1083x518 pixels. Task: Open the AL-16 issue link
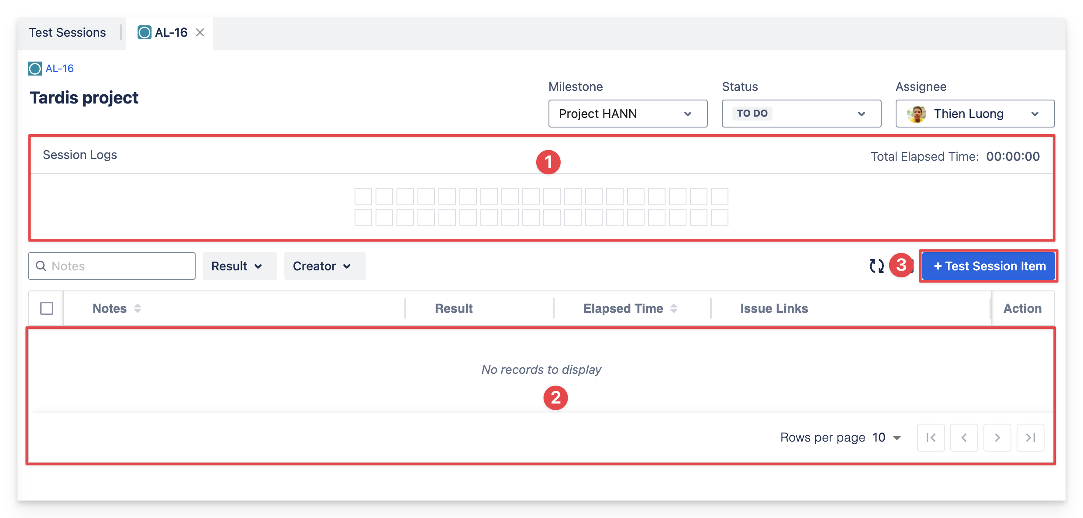tap(59, 69)
